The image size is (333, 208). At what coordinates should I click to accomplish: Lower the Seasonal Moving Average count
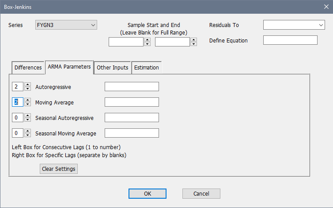[x=27, y=135]
